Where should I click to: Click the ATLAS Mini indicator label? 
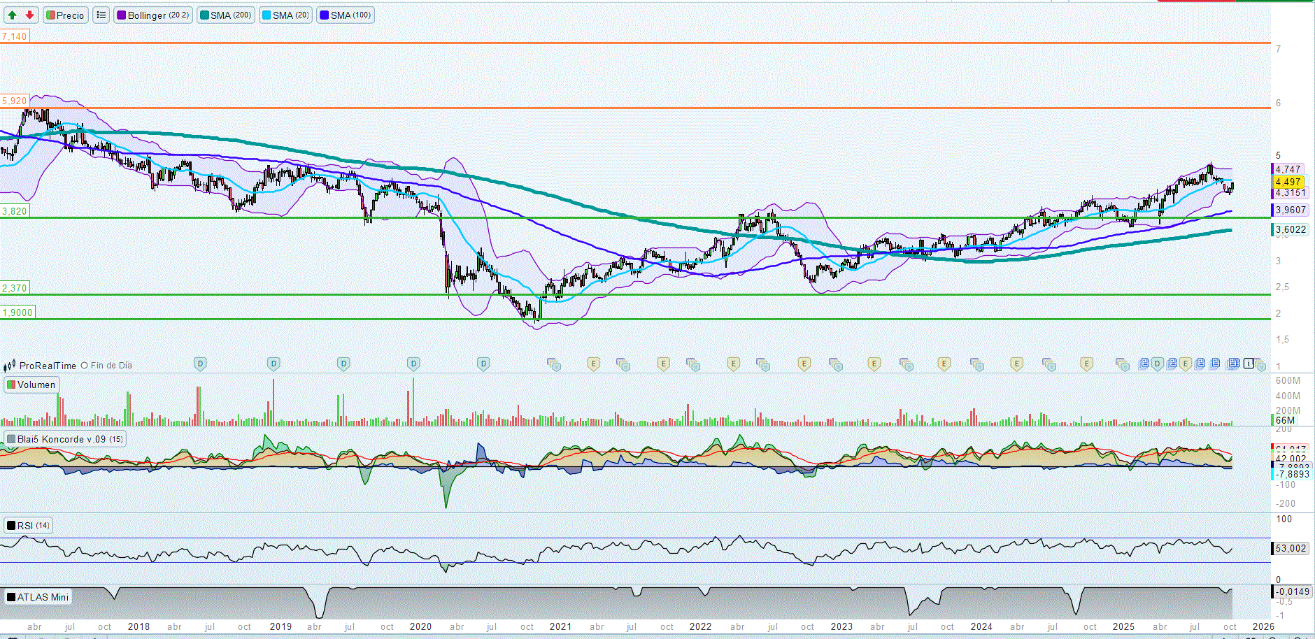point(38,596)
